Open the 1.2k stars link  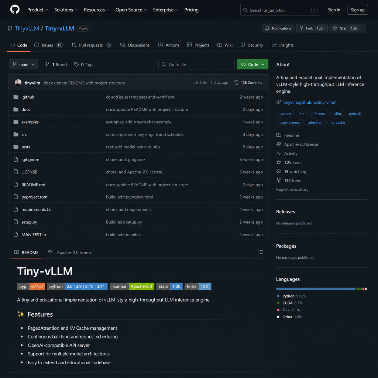tap(289, 163)
